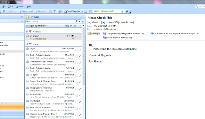Toggle category box on Modern Infrastructure Digest email

tap(77, 115)
